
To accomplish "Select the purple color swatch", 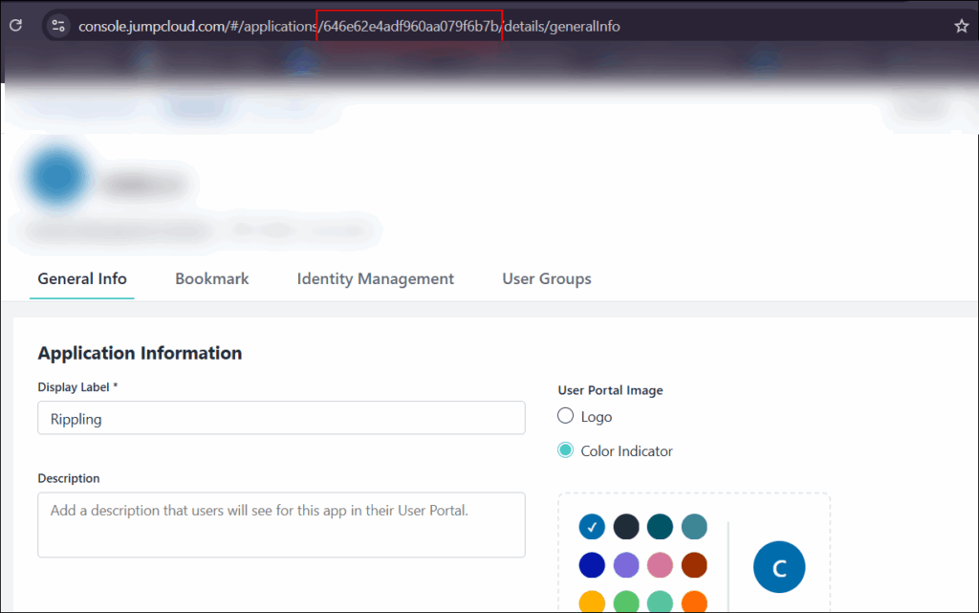I will click(x=626, y=565).
